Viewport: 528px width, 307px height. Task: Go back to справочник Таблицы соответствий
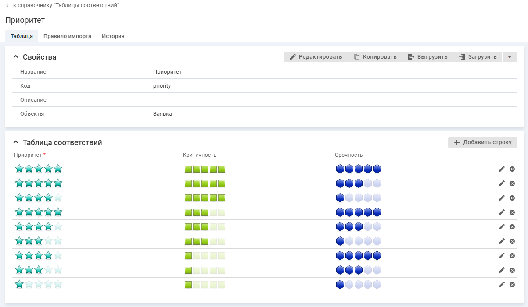pos(62,5)
